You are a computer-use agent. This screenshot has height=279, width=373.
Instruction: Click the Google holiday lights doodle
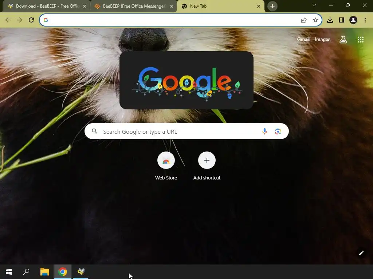[186, 80]
